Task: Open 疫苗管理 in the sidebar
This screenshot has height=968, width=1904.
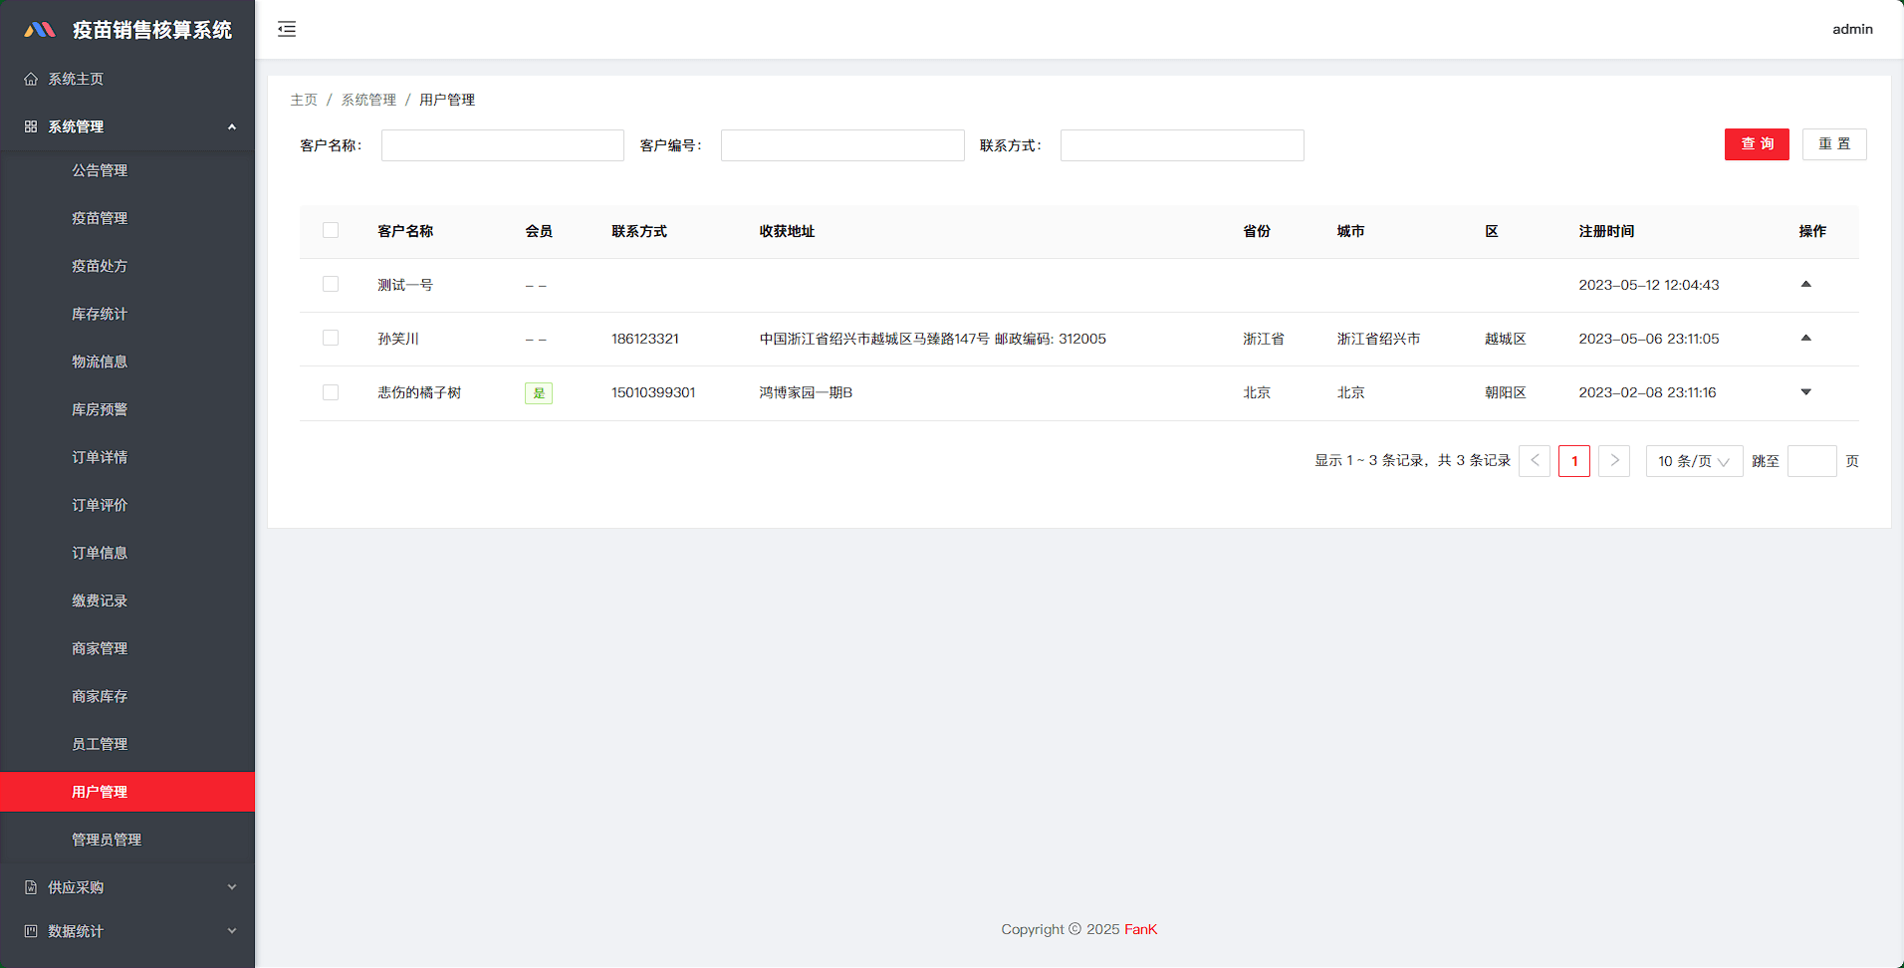Action: coord(100,218)
